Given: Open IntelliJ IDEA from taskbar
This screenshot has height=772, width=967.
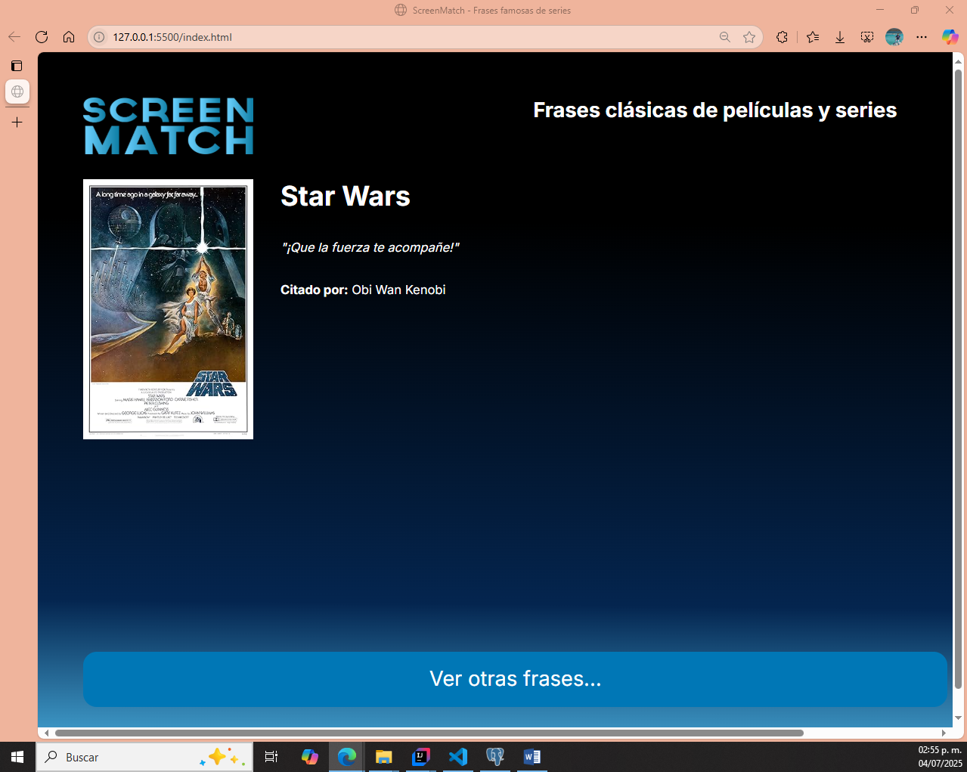Looking at the screenshot, I should tap(421, 757).
